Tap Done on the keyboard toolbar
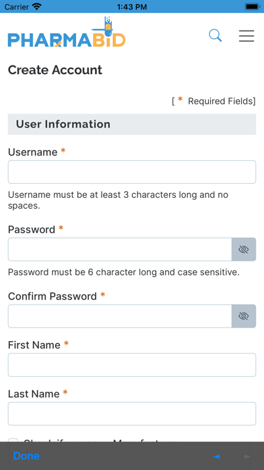The height and width of the screenshot is (470, 264). point(26,456)
